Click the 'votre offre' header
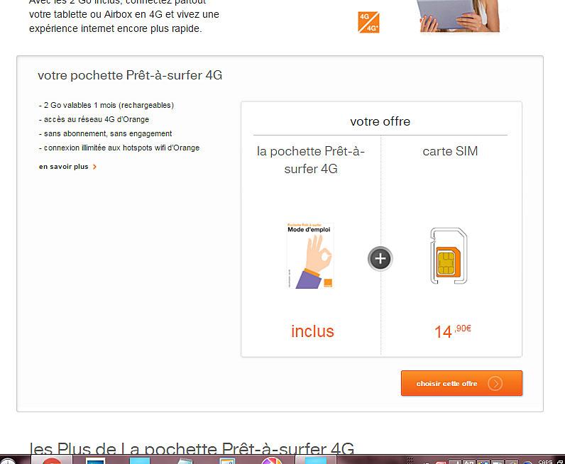This screenshot has width=565, height=464. click(380, 121)
